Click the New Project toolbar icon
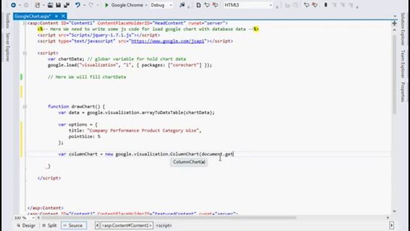Image resolution: width=410 pixels, height=231 pixels. (x=38, y=5)
